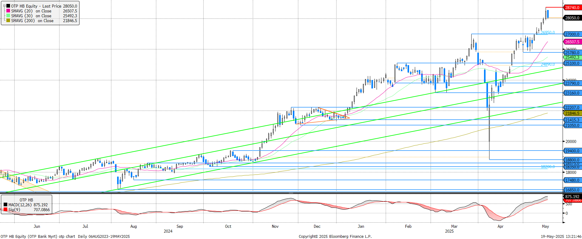Click the '2025' year label on time axis
582x239 pixels.
click(449, 231)
